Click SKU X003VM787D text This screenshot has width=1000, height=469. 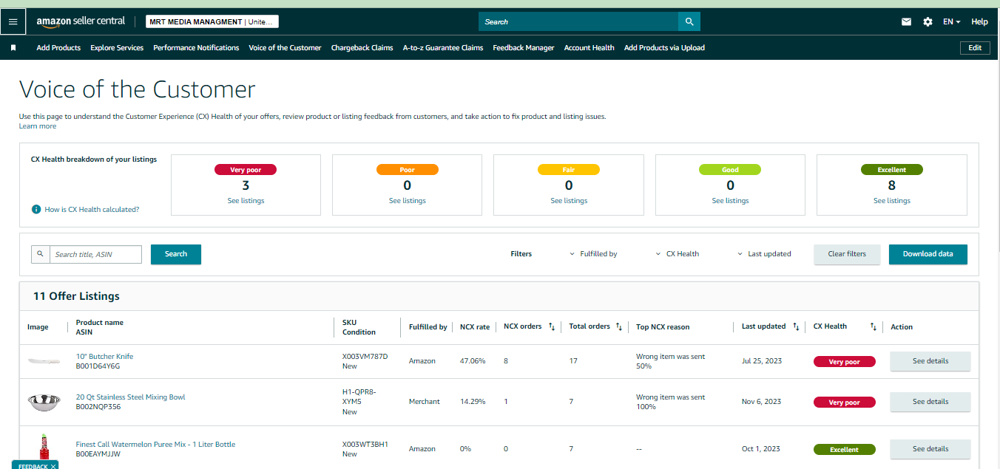[x=365, y=357]
